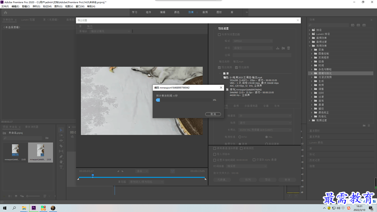Open the 序列(S) menu

point(36,7)
